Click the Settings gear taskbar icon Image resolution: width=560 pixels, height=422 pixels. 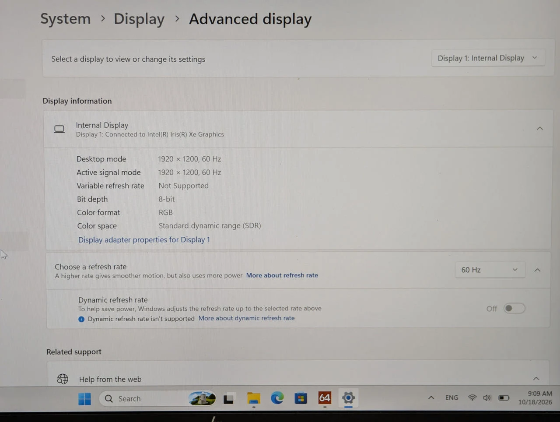click(348, 397)
